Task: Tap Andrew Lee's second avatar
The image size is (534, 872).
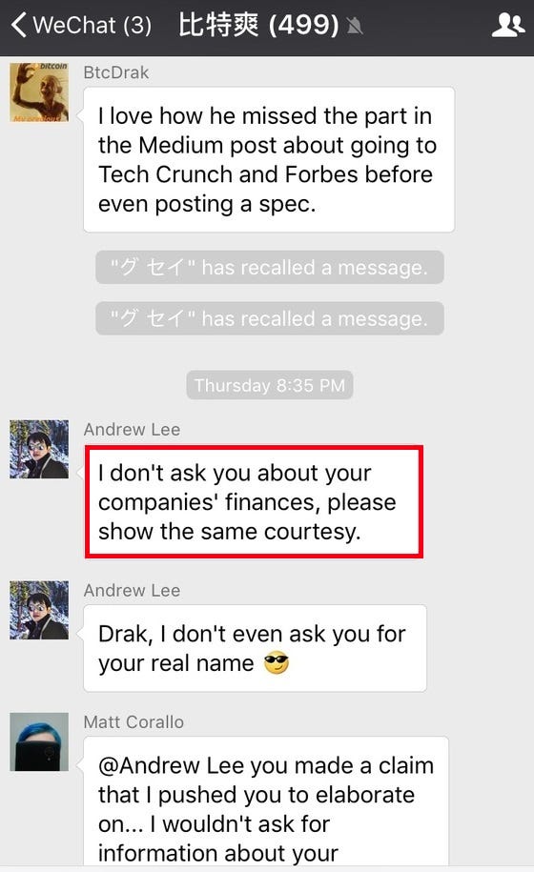Action: (39, 610)
